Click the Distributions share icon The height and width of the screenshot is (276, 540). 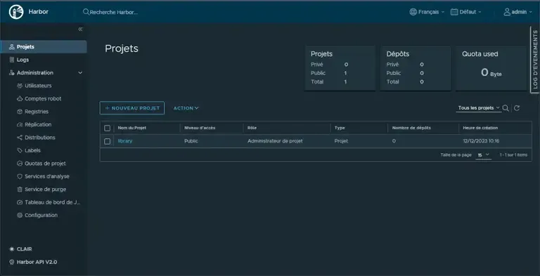20,138
